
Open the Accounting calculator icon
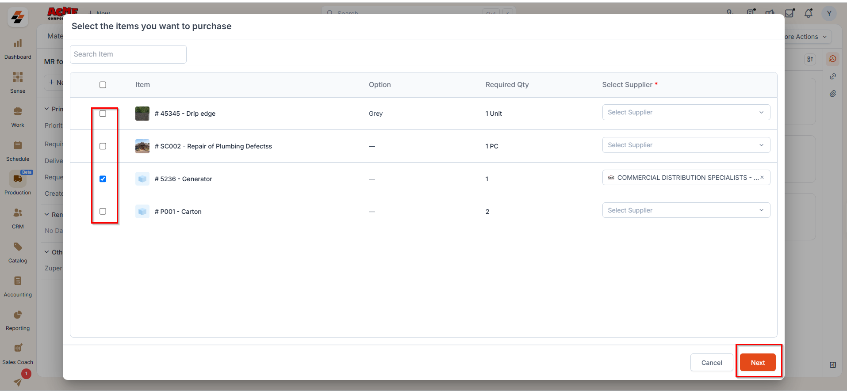[x=18, y=281]
